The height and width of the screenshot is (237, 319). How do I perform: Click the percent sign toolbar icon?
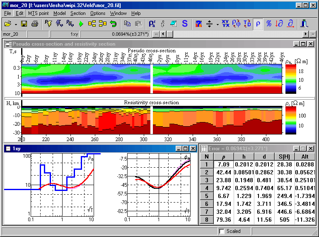click(269, 24)
